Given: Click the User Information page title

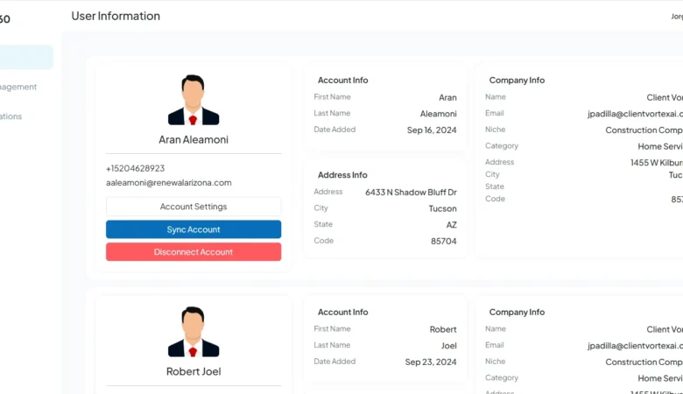Looking at the screenshot, I should tap(116, 16).
